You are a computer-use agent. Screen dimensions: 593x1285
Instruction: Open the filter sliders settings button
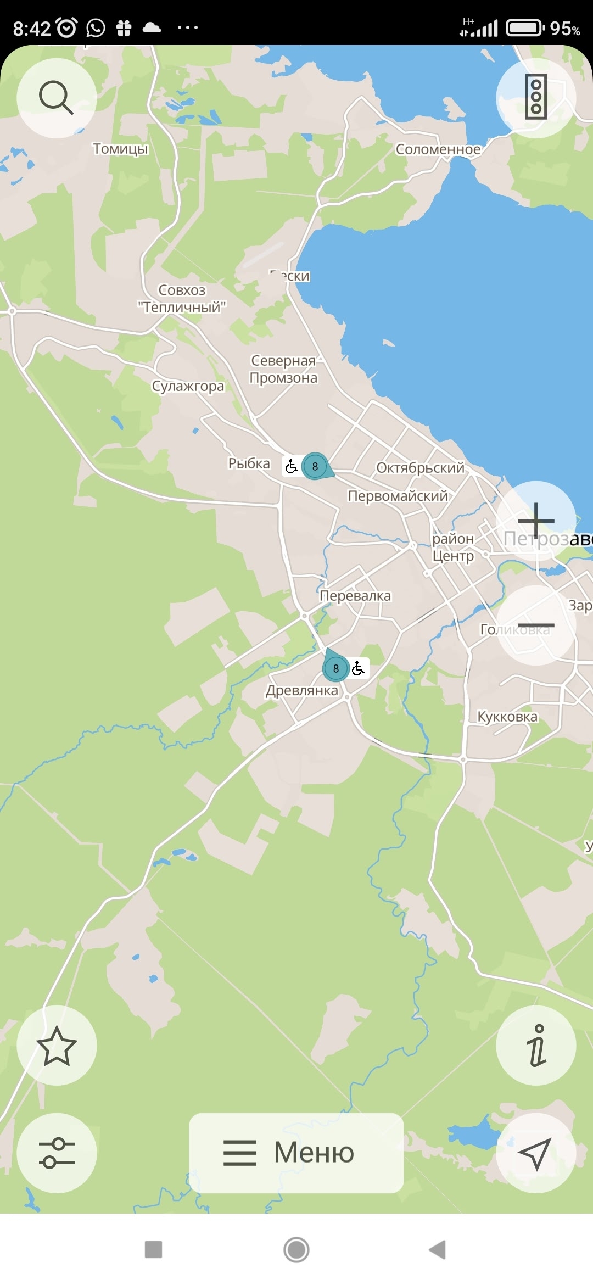57,1153
